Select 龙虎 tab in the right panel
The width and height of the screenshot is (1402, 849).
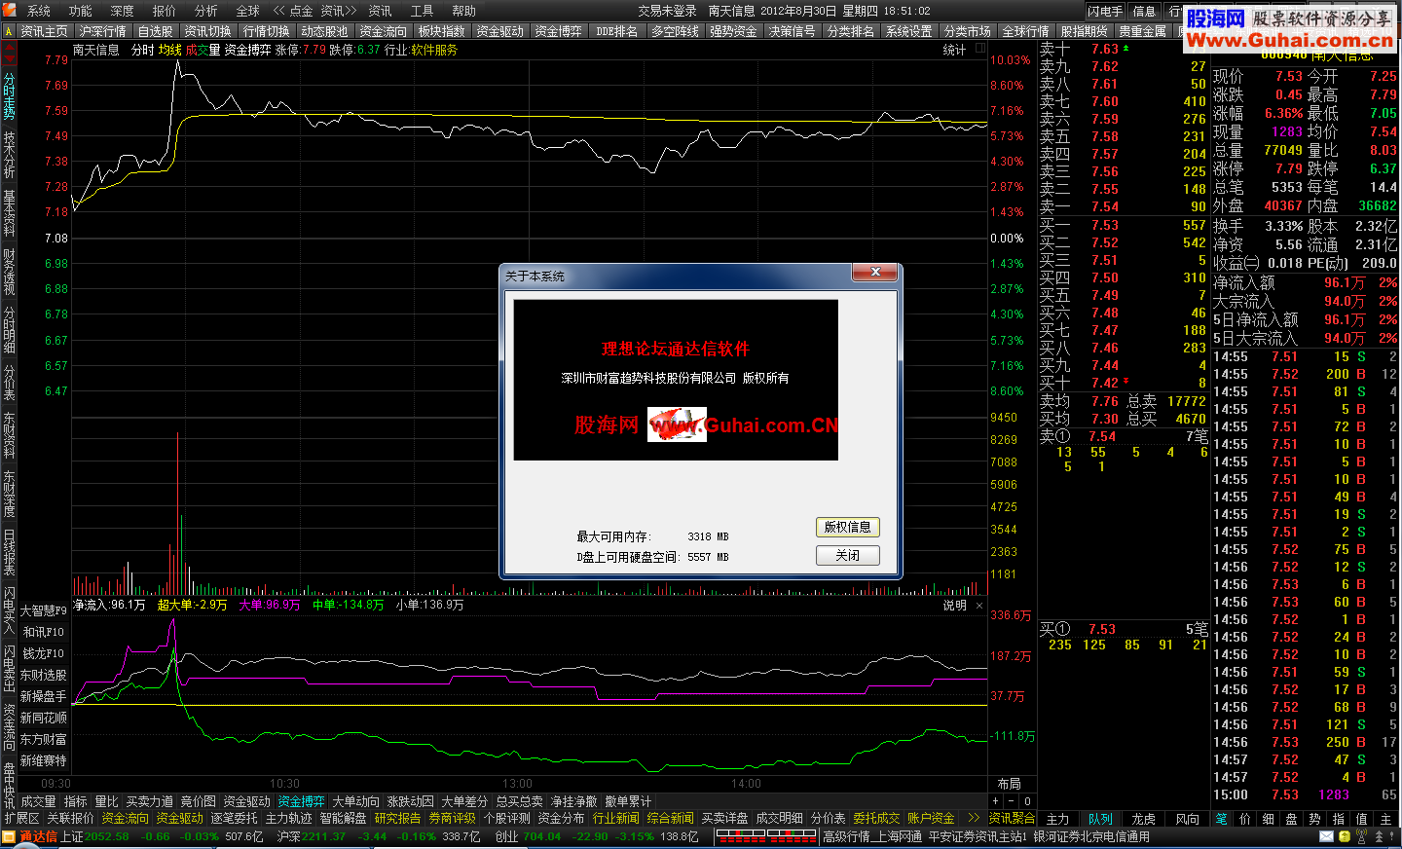click(x=1143, y=819)
